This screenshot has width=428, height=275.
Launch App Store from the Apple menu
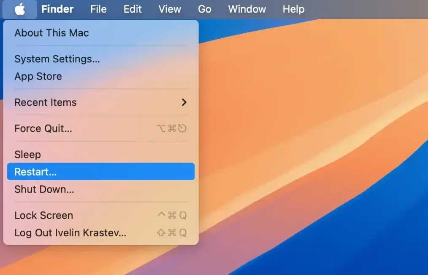tap(101, 77)
